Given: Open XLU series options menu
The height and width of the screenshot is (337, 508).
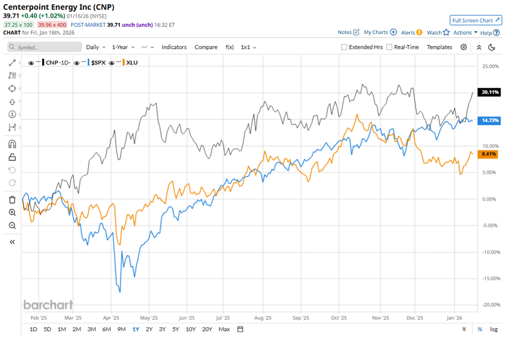Looking at the screenshot, I should point(118,62).
